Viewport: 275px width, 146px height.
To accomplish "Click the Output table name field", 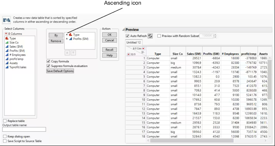I will click(24, 129).
